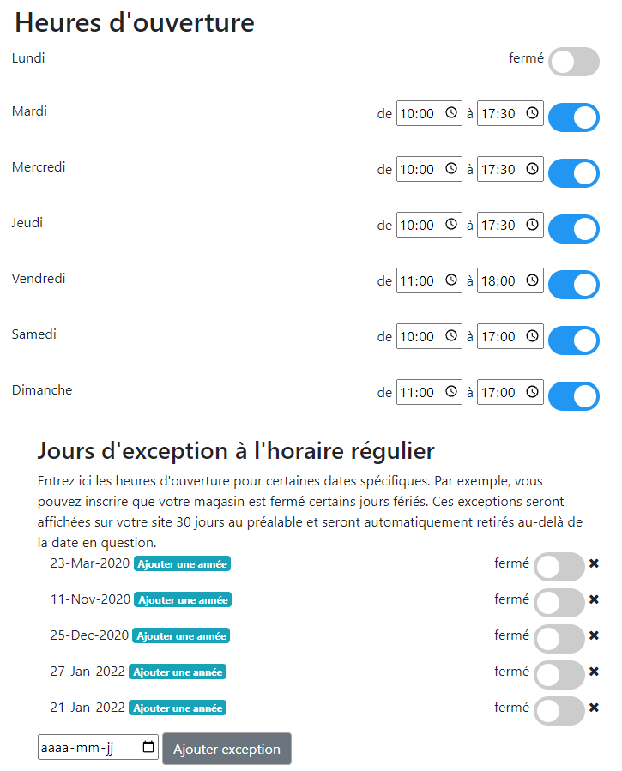The image size is (622, 771).
Task: Click Ajouter une année for 27-Jan-2022
Action: (178, 672)
